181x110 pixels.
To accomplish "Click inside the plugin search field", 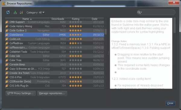I will pyautogui.click(x=158, y=12).
